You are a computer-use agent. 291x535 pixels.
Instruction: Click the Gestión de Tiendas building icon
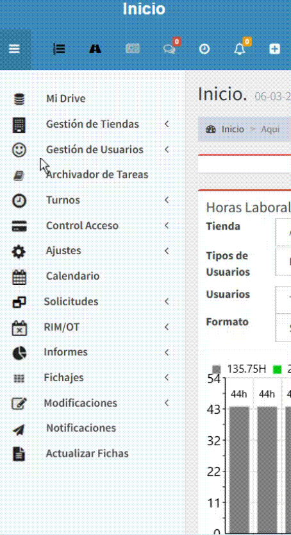pos(19,124)
